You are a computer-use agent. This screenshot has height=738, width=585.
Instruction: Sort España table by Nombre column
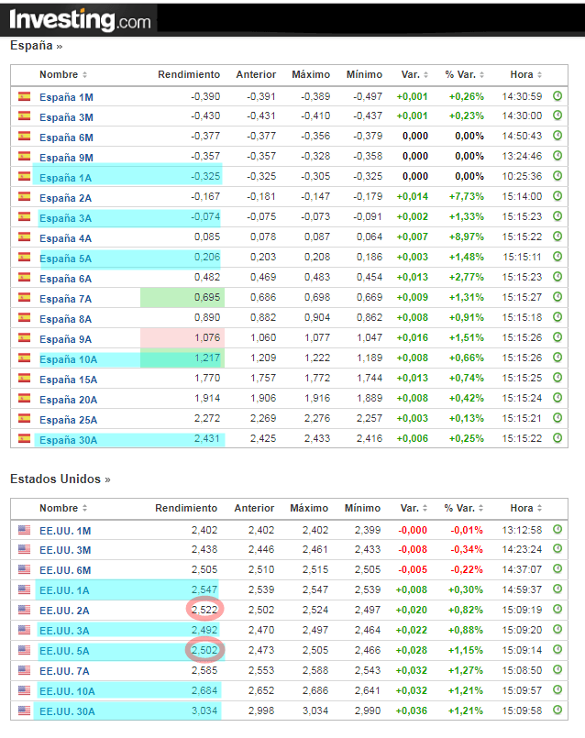63,74
